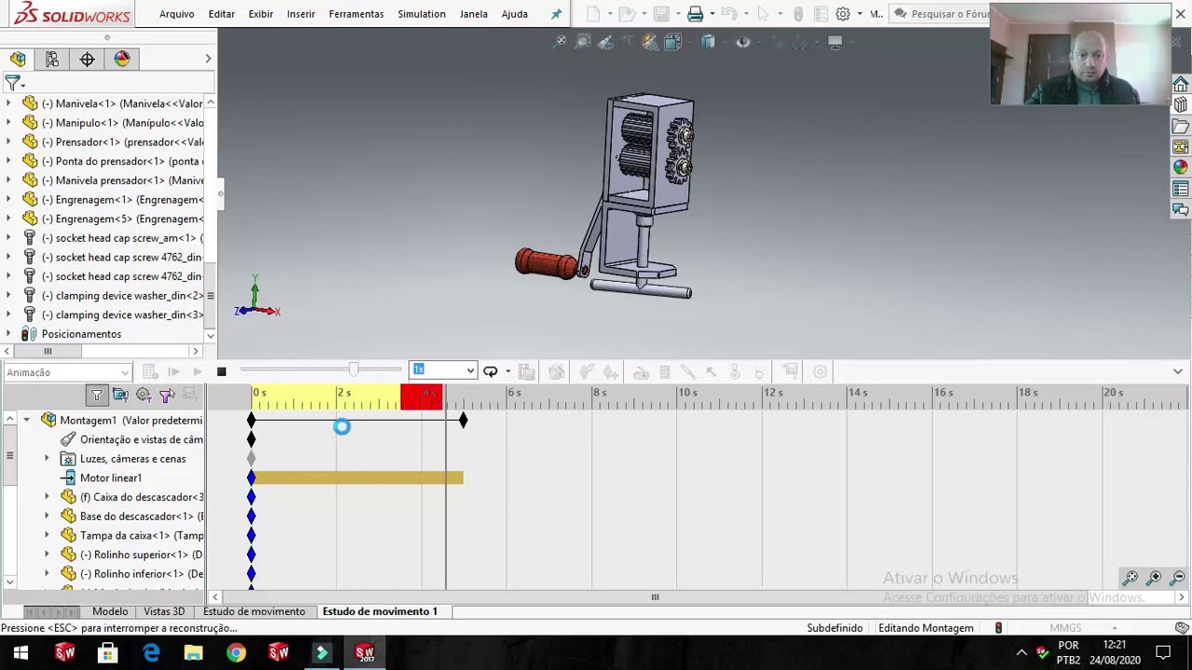The image size is (1192, 670).
Task: Click the Zoom to Fit icon
Action: tap(560, 42)
